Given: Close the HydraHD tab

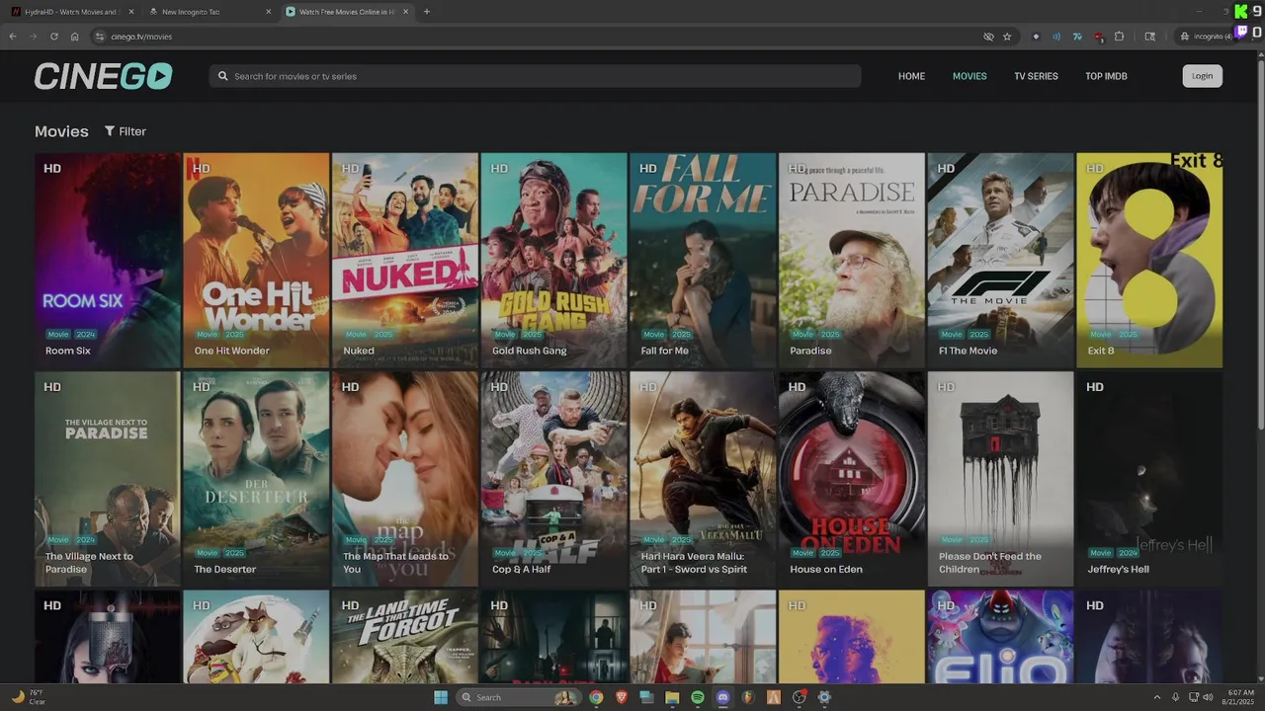Looking at the screenshot, I should click(131, 12).
